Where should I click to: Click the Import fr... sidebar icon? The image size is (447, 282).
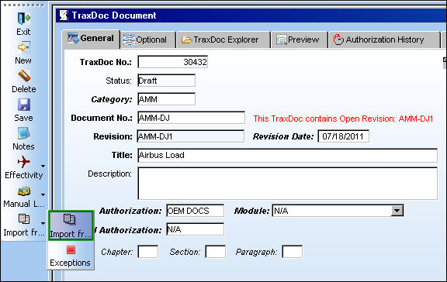(x=24, y=219)
